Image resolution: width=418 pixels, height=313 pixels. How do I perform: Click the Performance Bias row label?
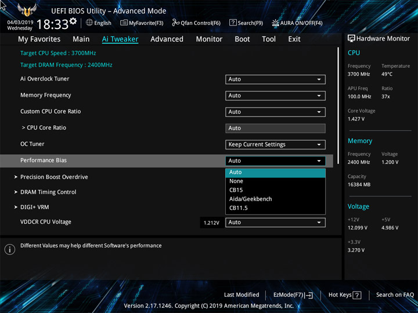coord(44,161)
